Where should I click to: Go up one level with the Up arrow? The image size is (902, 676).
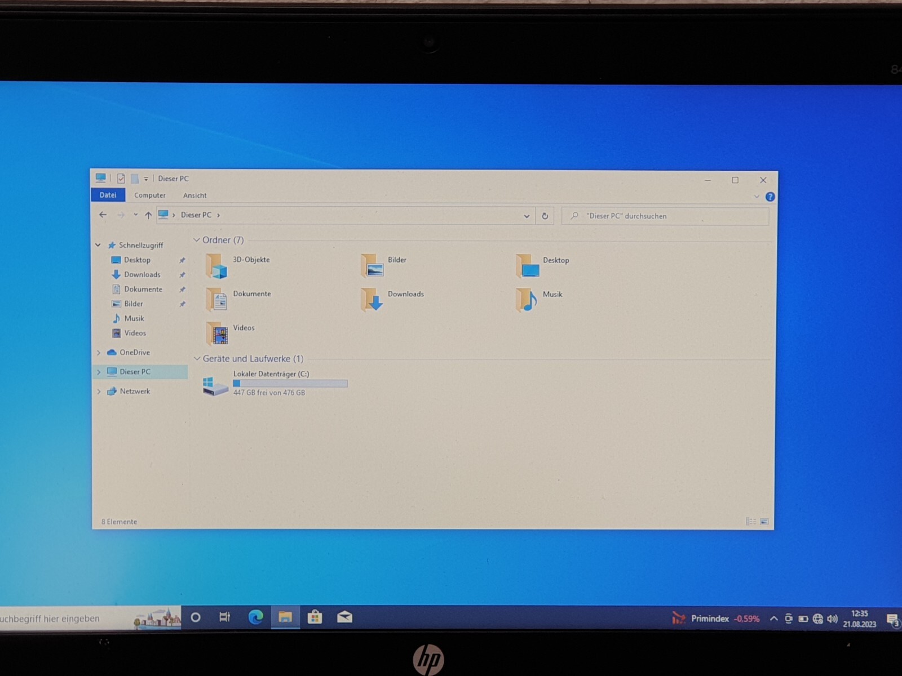pos(148,215)
